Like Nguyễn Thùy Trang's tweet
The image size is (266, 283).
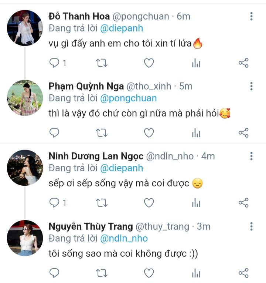point(149,273)
